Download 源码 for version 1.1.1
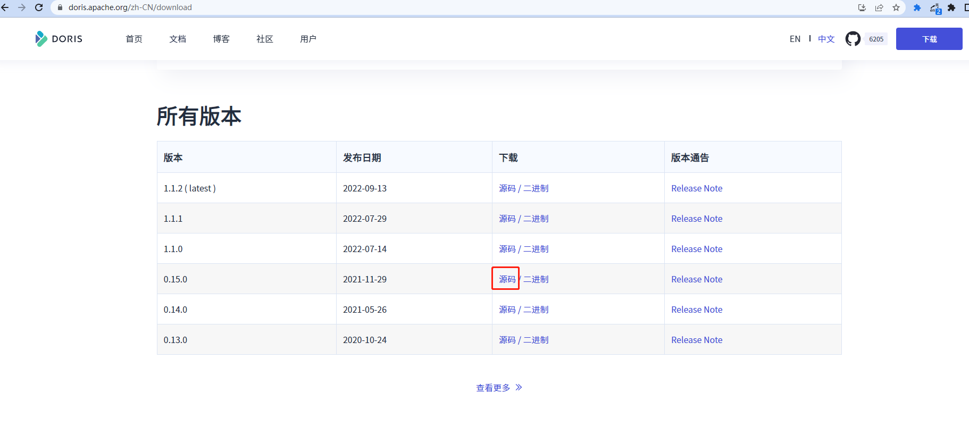The width and height of the screenshot is (969, 434). [507, 219]
